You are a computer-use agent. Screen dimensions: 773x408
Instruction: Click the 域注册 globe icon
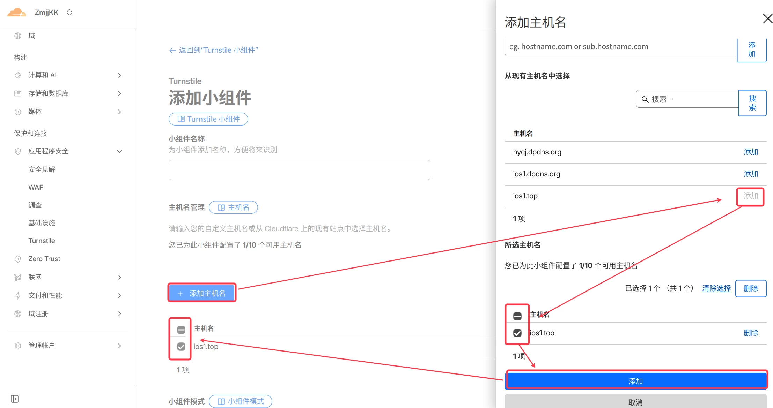(x=18, y=313)
